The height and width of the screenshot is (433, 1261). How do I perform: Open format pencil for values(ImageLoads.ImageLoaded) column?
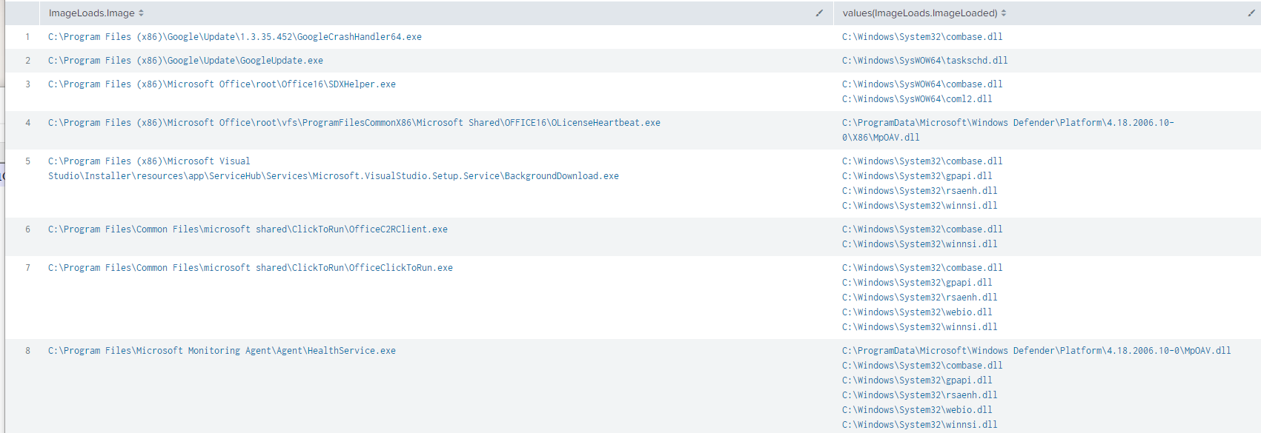1251,13
